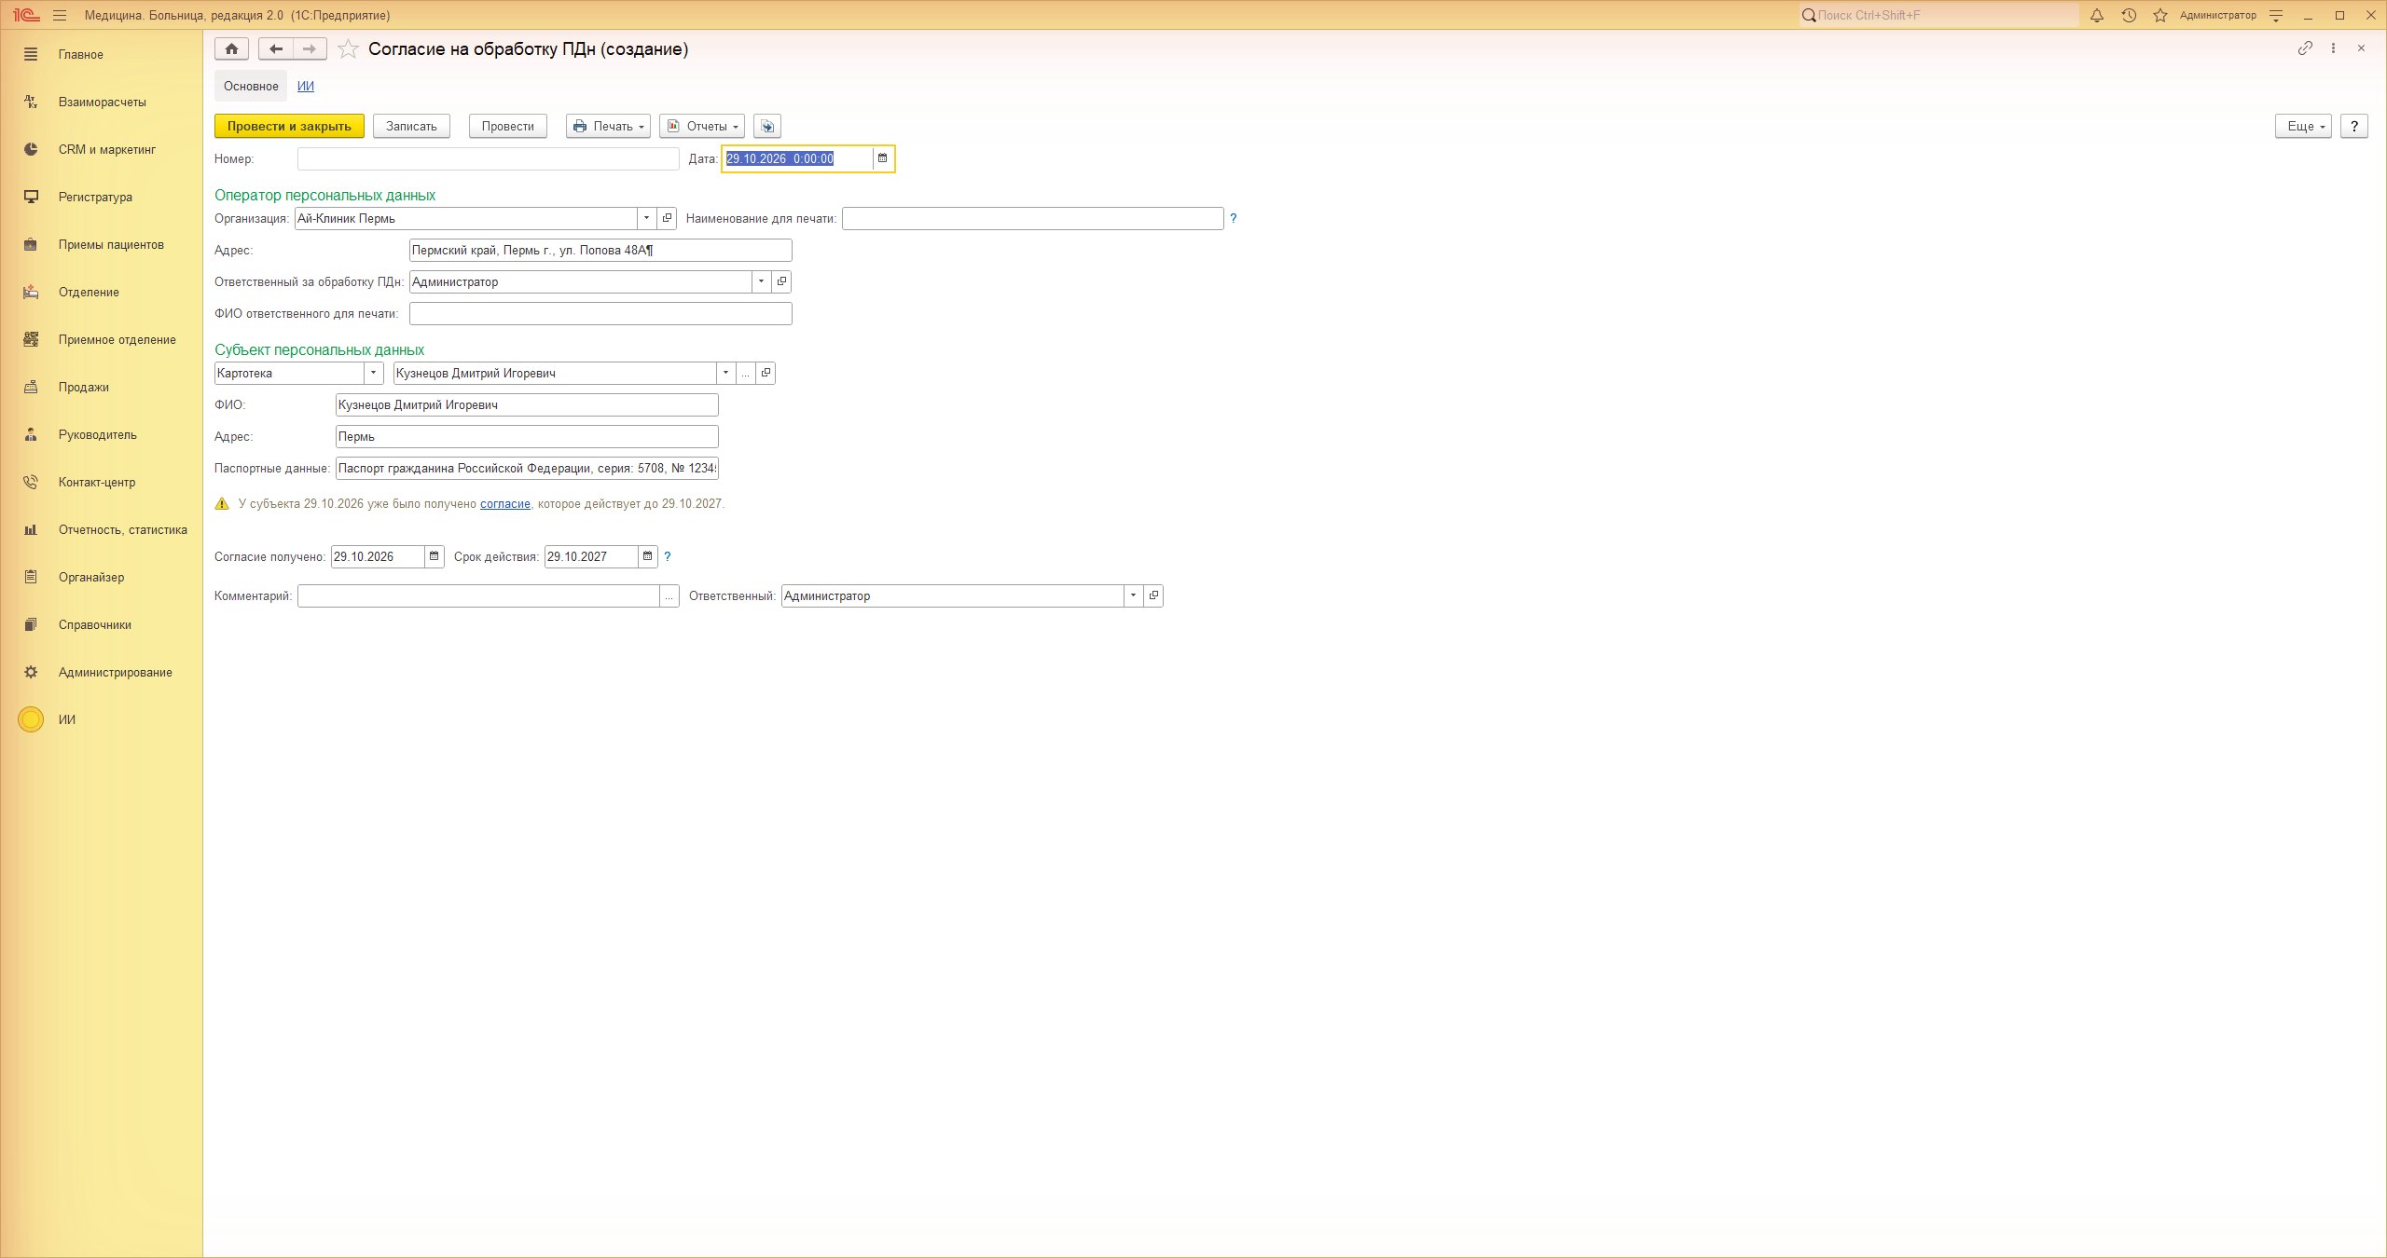The width and height of the screenshot is (2387, 1258).
Task: Open Регистратура section in sidebar
Action: point(95,197)
